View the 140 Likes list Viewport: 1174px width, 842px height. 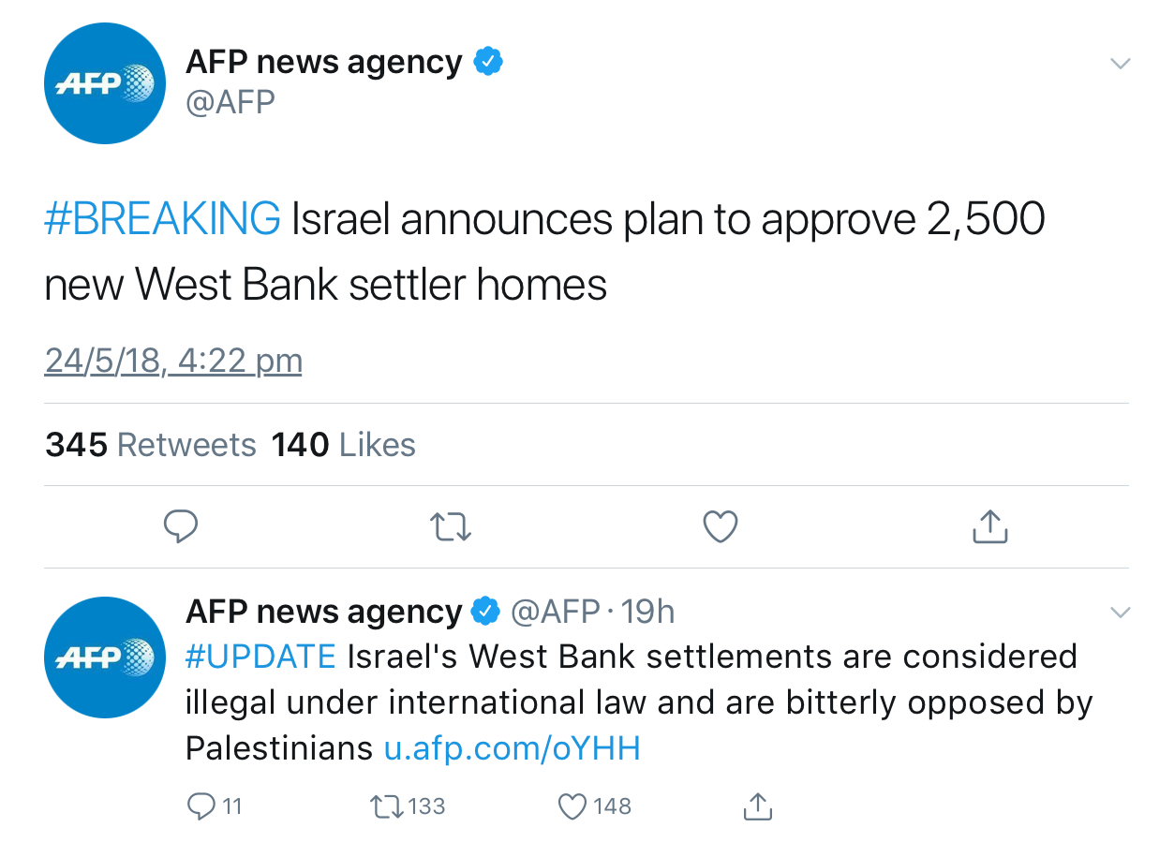[x=344, y=444]
